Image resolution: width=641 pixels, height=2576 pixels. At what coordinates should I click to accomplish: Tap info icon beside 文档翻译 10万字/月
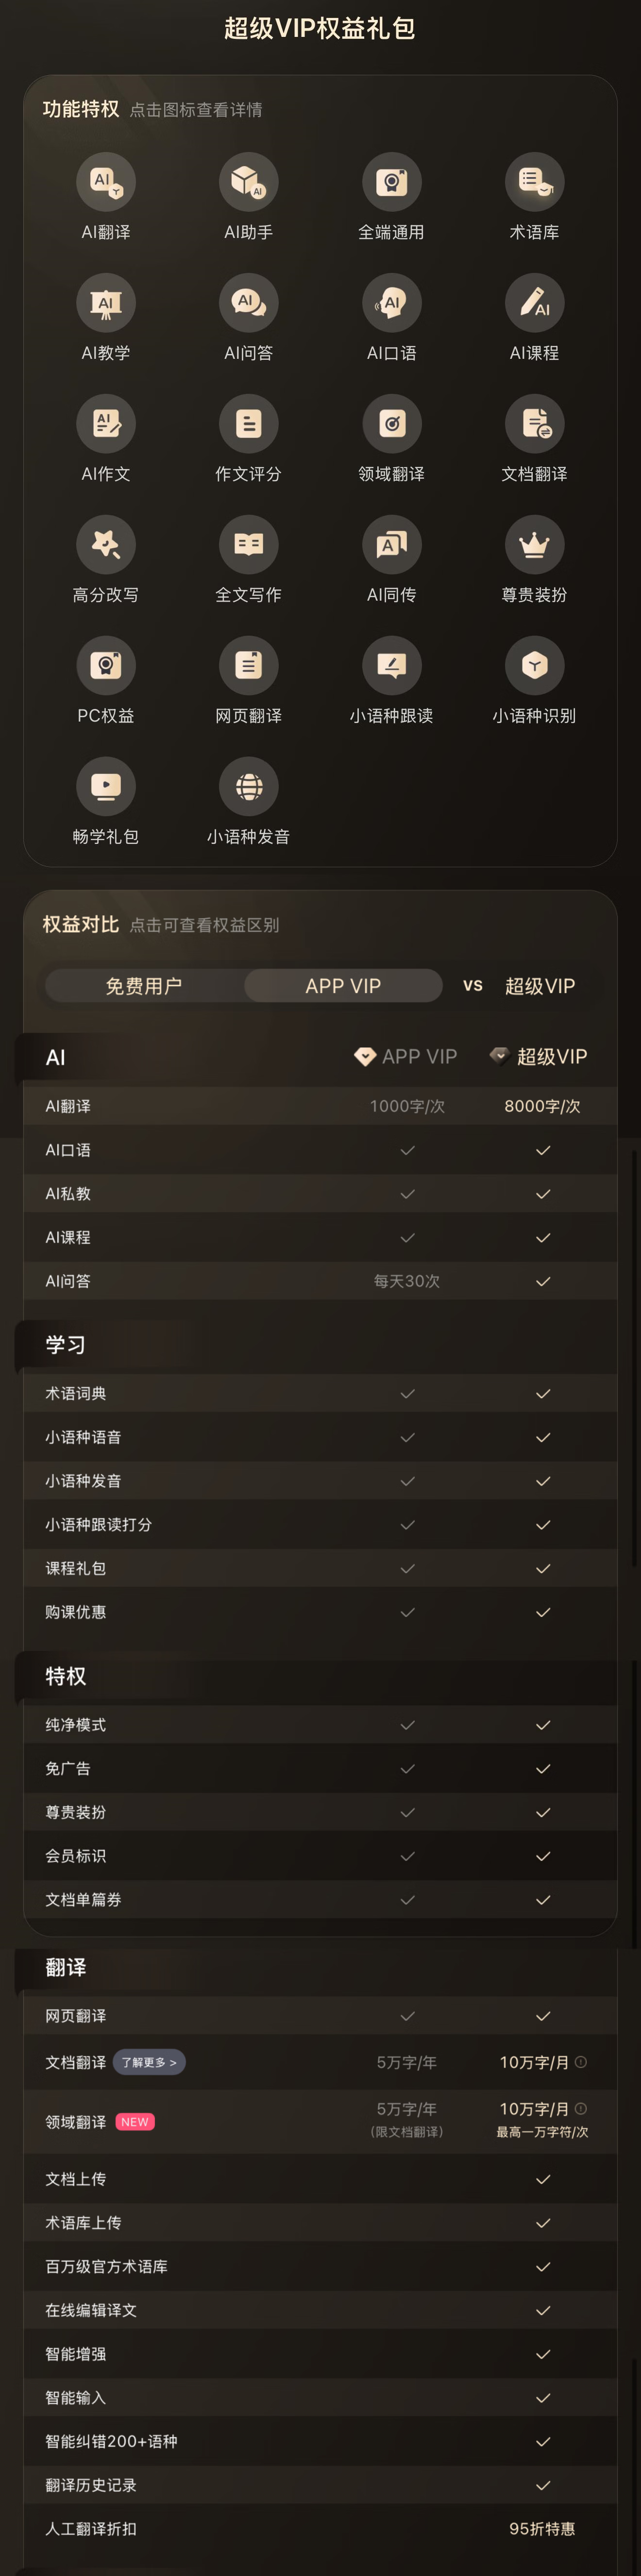point(581,2062)
